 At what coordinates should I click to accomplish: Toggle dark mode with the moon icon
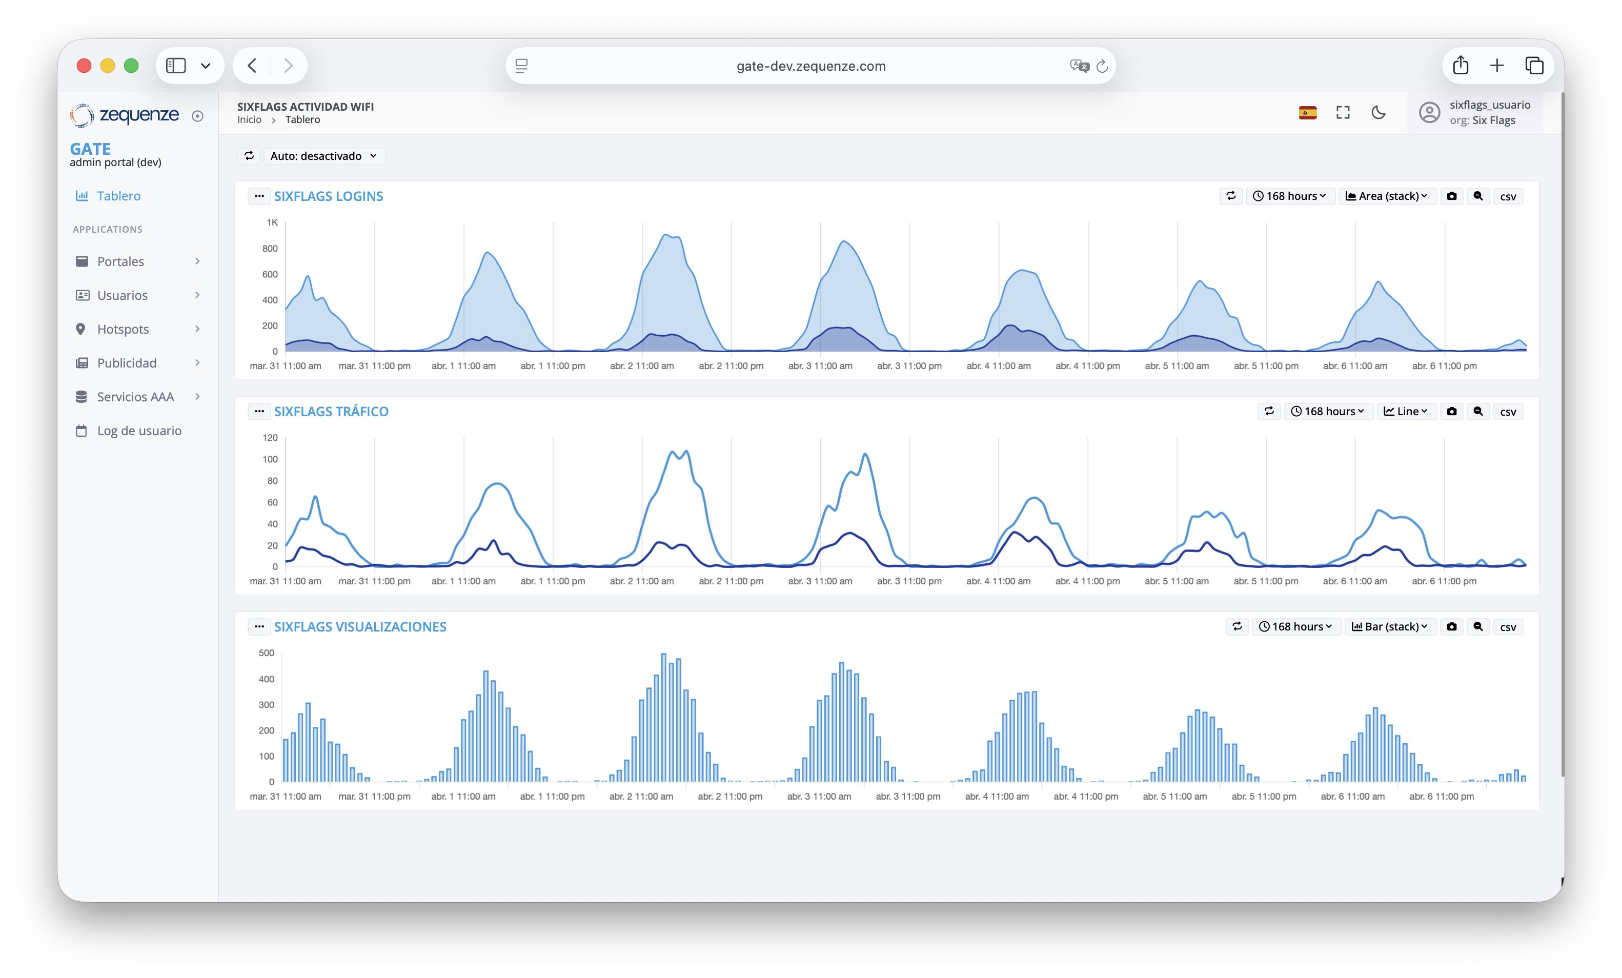tap(1378, 113)
